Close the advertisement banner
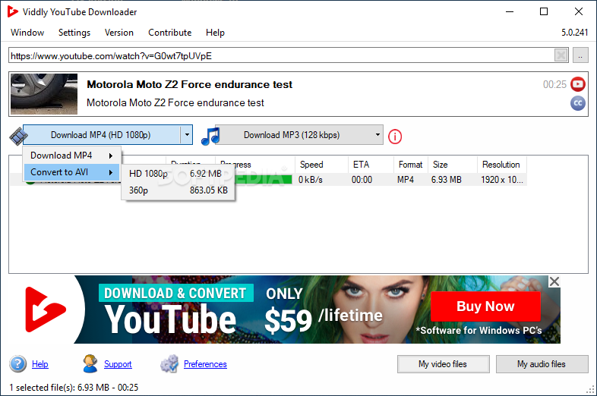This screenshot has height=396, width=597. pyautogui.click(x=554, y=281)
